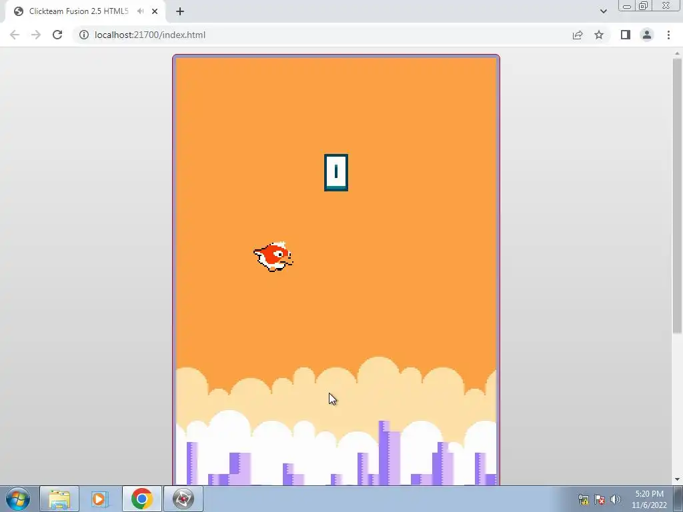The height and width of the screenshot is (512, 683).
Task: Click the site information icon in address bar
Action: click(x=84, y=35)
